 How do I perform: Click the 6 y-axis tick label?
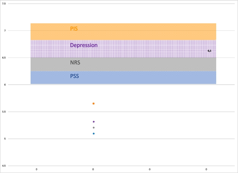click(x=5, y=85)
